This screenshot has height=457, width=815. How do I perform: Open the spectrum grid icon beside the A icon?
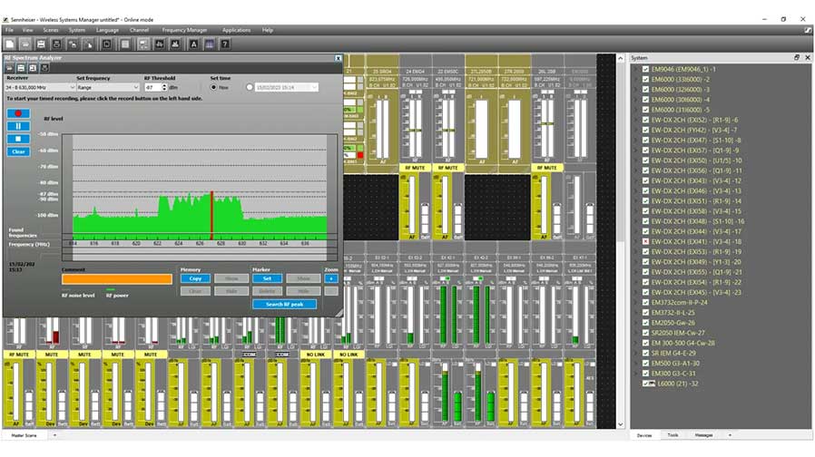209,44
